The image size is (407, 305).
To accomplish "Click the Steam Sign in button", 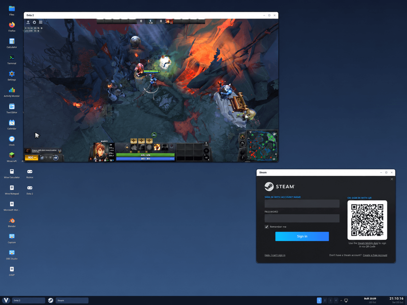I will point(302,236).
